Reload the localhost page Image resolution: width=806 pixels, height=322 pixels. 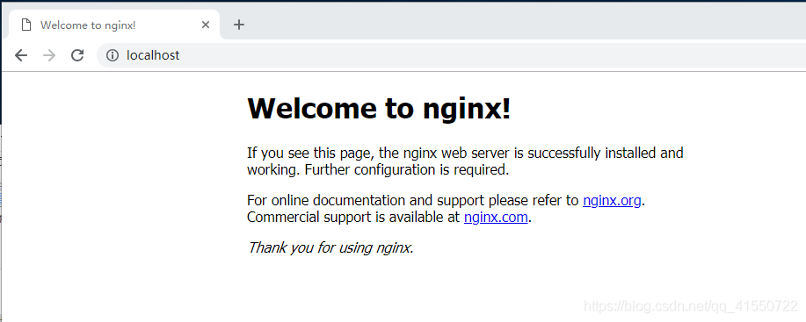pos(77,55)
